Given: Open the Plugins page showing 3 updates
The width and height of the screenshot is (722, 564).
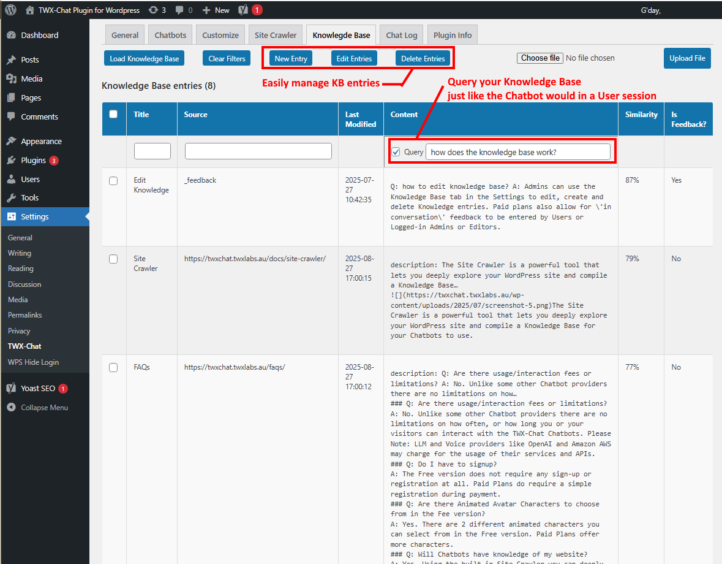Looking at the screenshot, I should [34, 160].
